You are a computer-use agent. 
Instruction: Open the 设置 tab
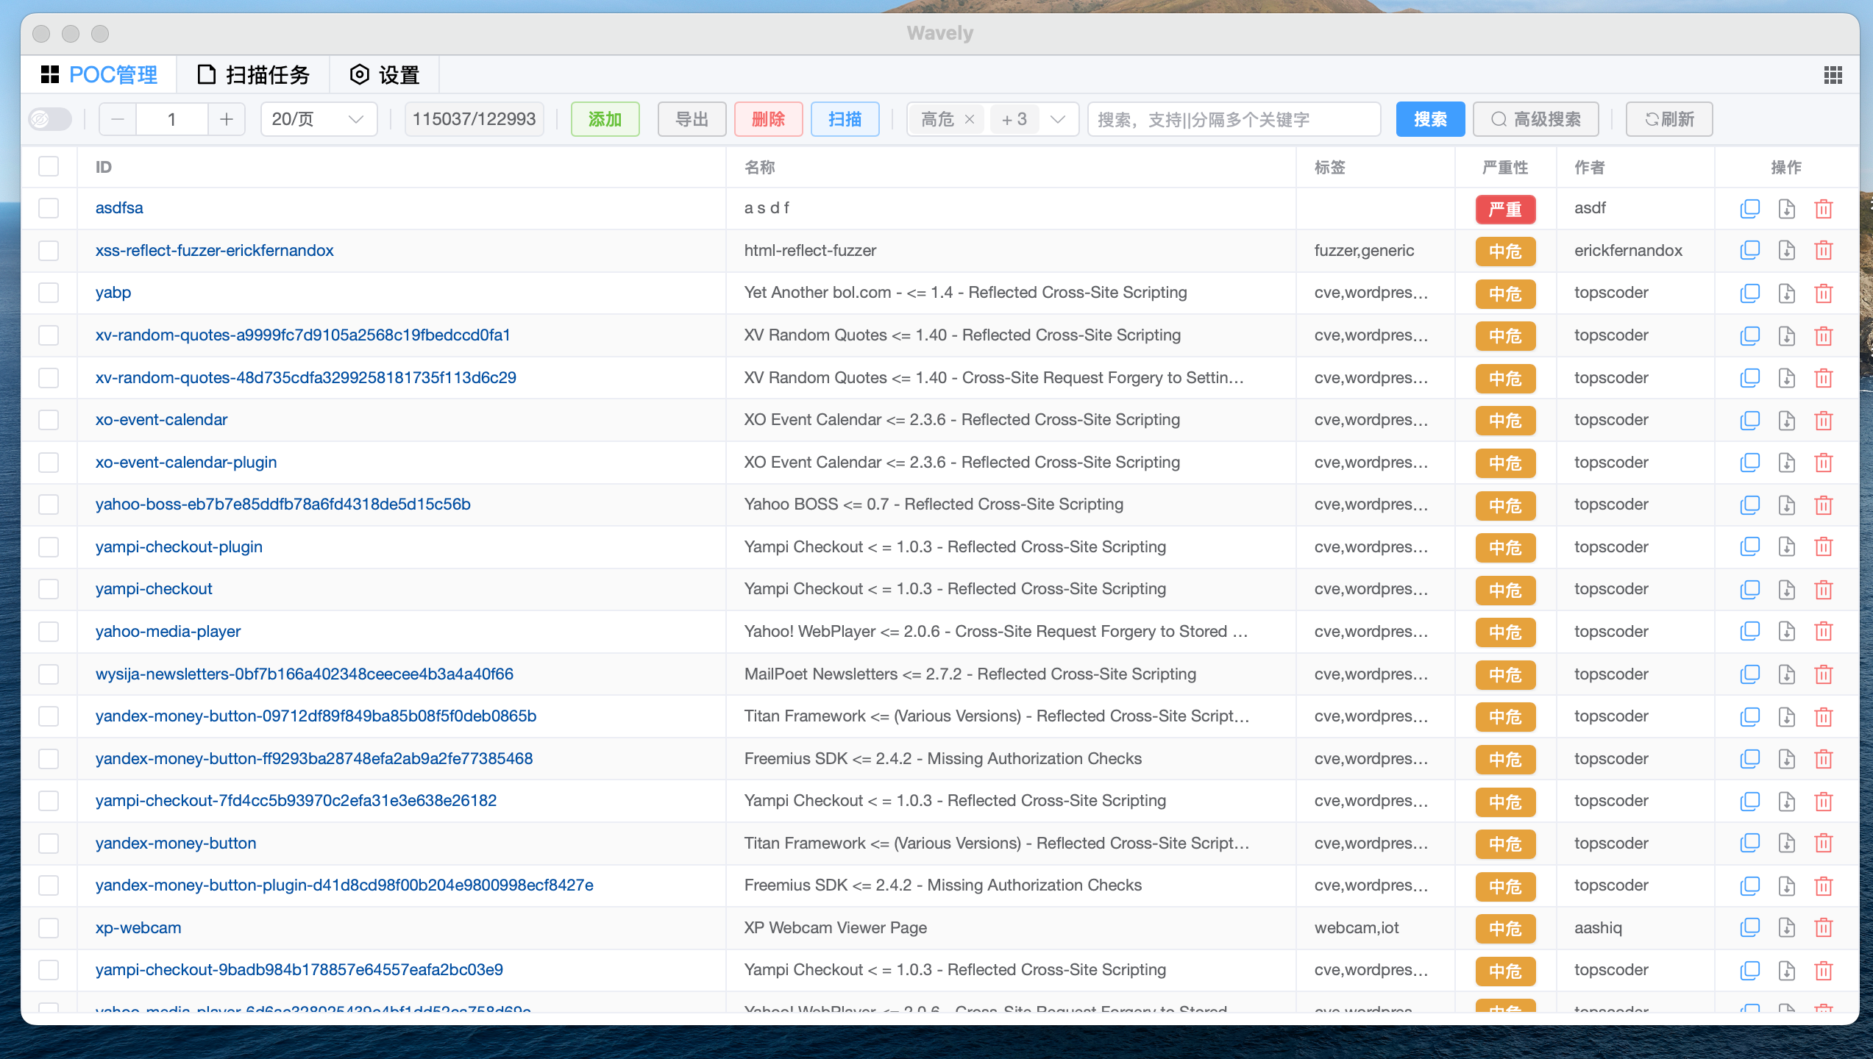(384, 75)
